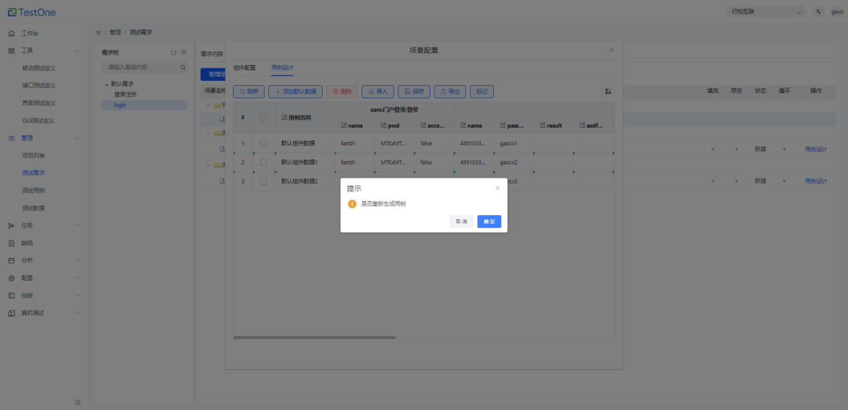Click edit icon beside result column header
The image size is (848, 410).
[543, 125]
